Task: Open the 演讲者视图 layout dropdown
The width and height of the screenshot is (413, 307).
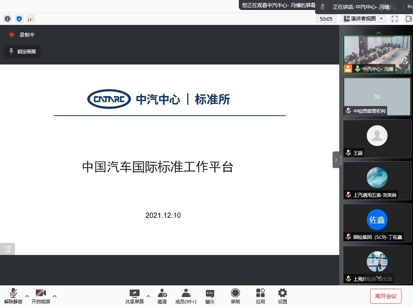Action: (x=363, y=19)
